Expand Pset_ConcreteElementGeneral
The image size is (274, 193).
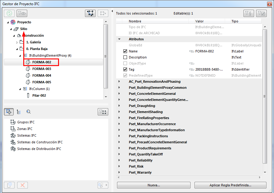119,94
